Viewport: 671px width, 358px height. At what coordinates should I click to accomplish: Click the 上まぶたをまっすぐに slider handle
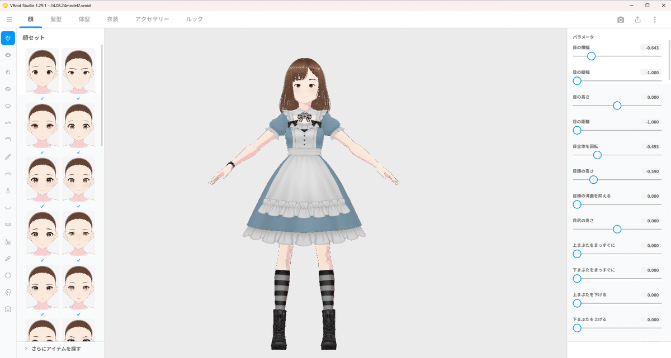click(x=577, y=254)
